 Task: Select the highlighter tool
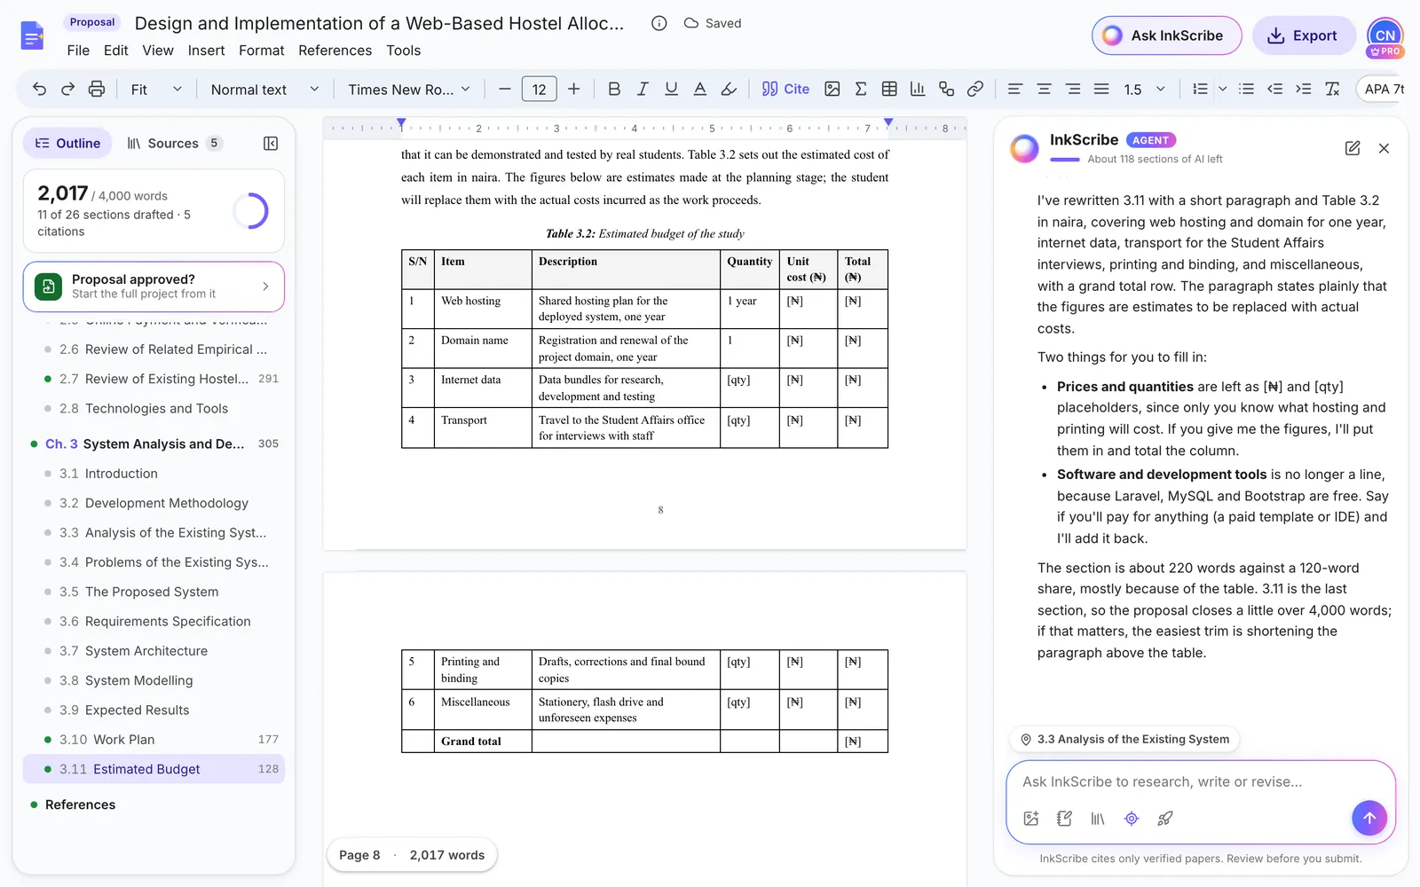coord(729,89)
